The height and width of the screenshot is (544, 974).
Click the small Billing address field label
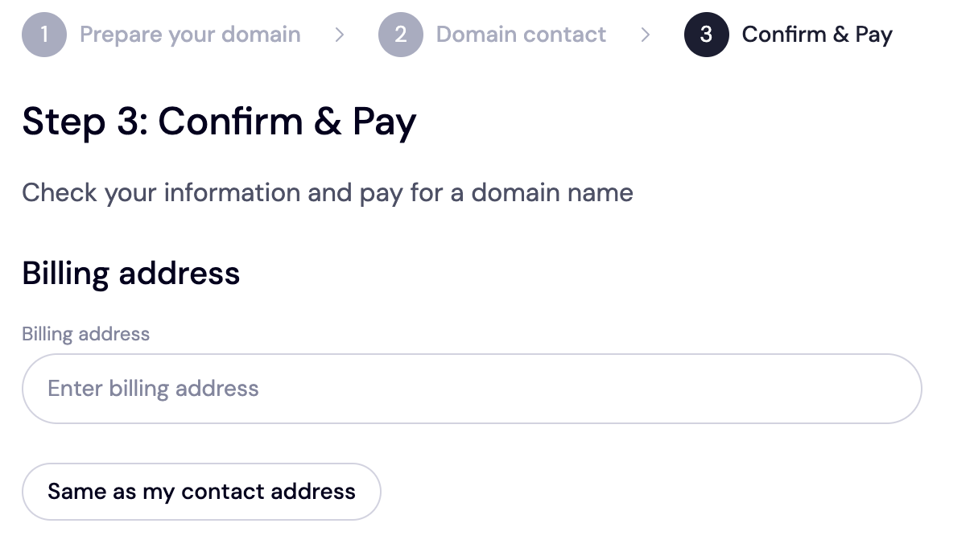coord(85,334)
